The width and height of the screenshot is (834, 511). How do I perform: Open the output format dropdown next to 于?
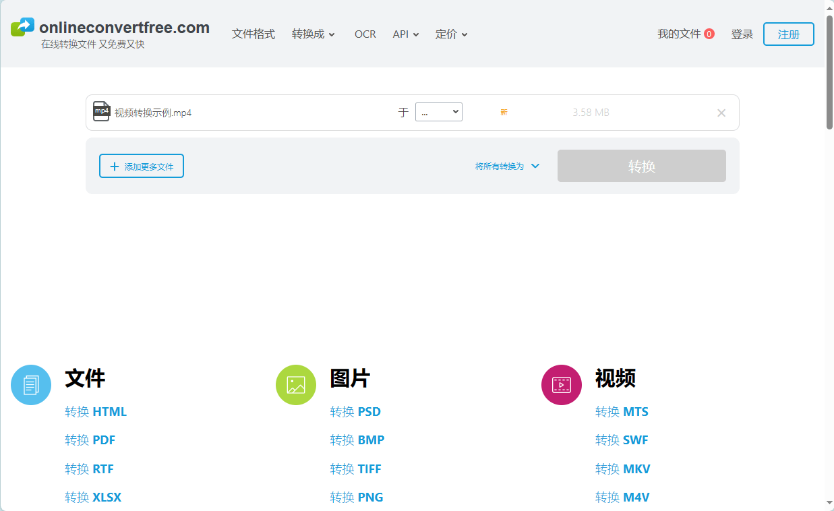[x=439, y=112]
